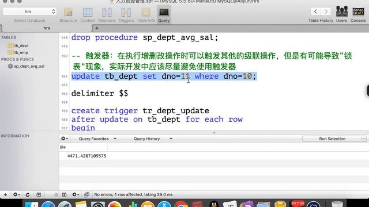Open the Run Selection options arrow
Viewport: 369px width, 207px height.
click(x=364, y=139)
